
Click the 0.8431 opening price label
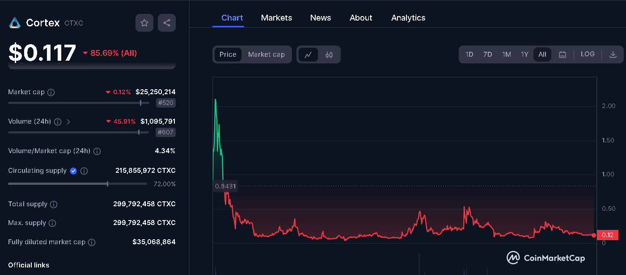pyautogui.click(x=226, y=186)
